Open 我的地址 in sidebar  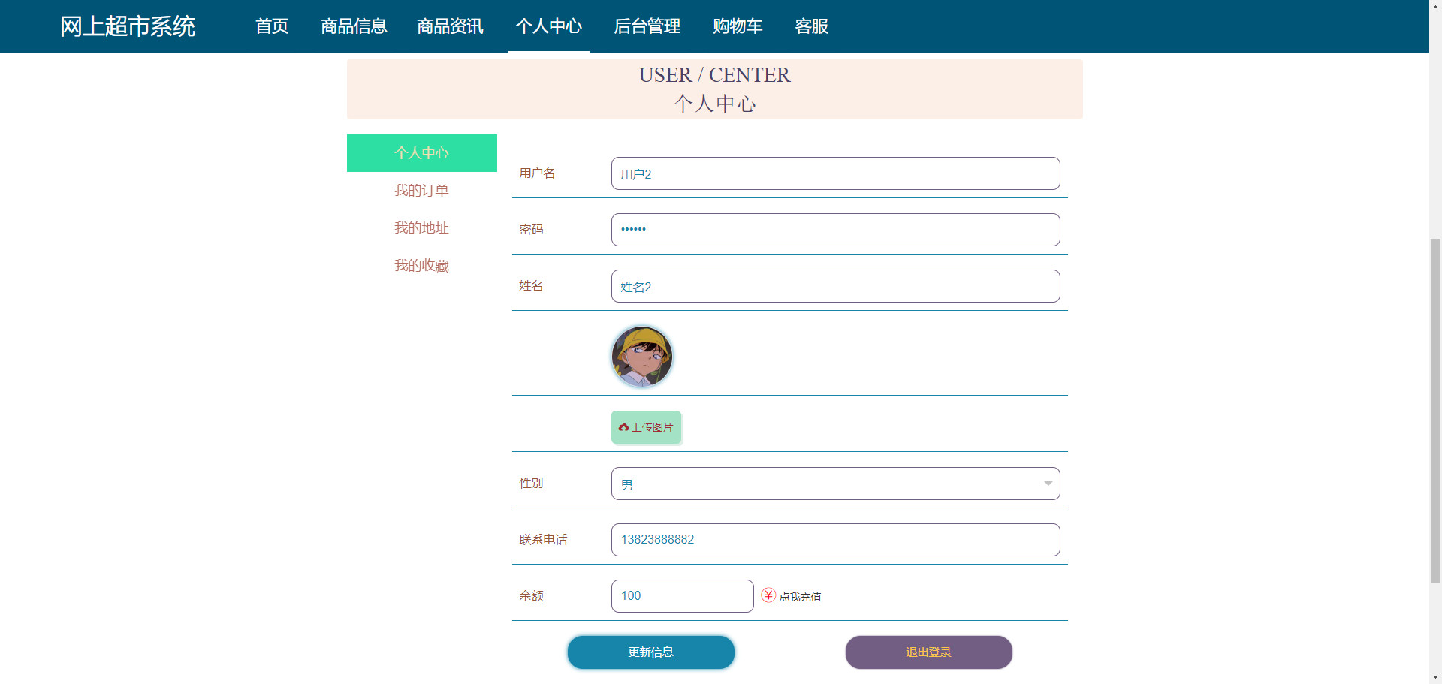click(x=422, y=228)
